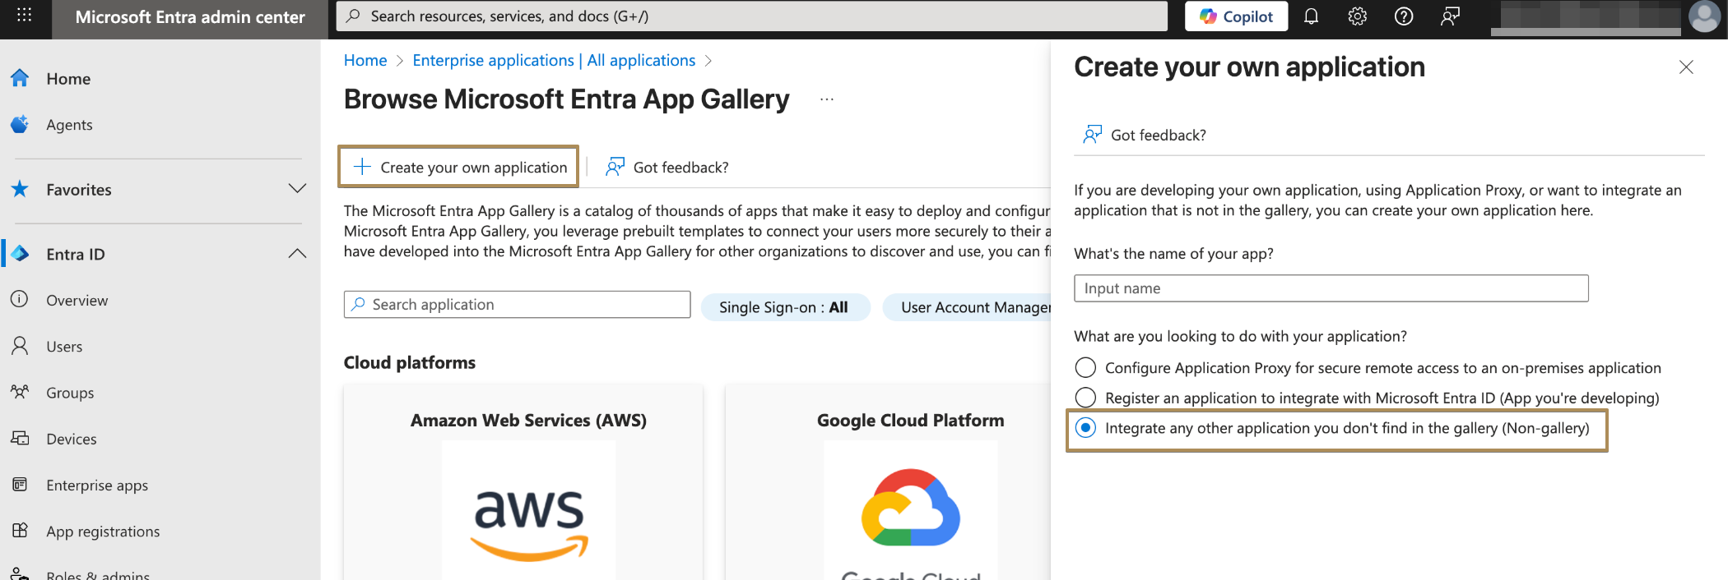Click Create your own application button
The width and height of the screenshot is (1728, 580).
tap(459, 168)
